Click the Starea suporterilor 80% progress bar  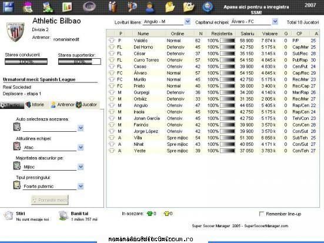(x=79, y=62)
